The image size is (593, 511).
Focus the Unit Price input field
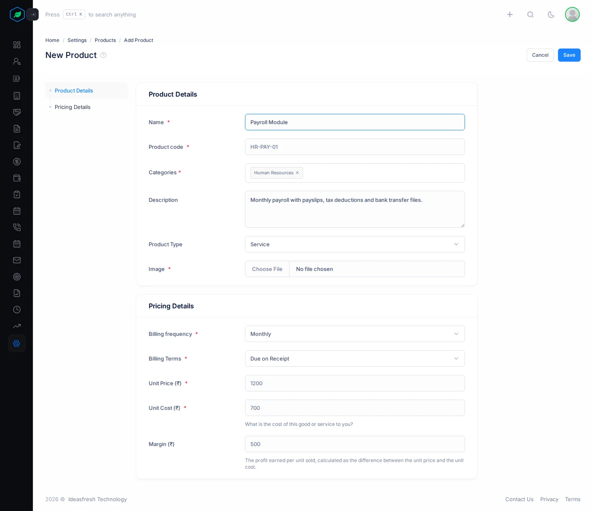pyautogui.click(x=355, y=383)
